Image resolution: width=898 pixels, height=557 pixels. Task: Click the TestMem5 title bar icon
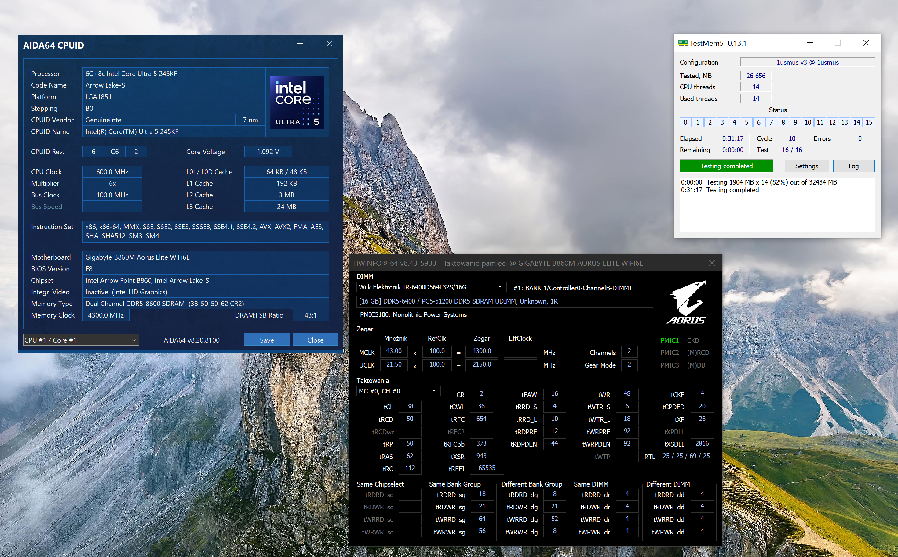tap(683, 43)
